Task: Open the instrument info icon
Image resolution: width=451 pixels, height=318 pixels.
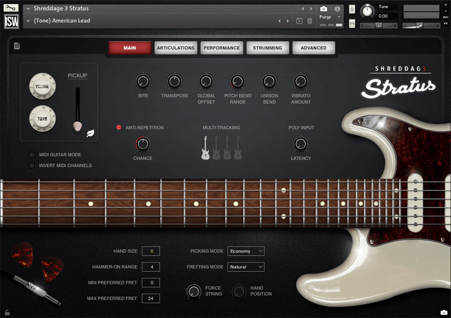Action: pyautogui.click(x=337, y=9)
